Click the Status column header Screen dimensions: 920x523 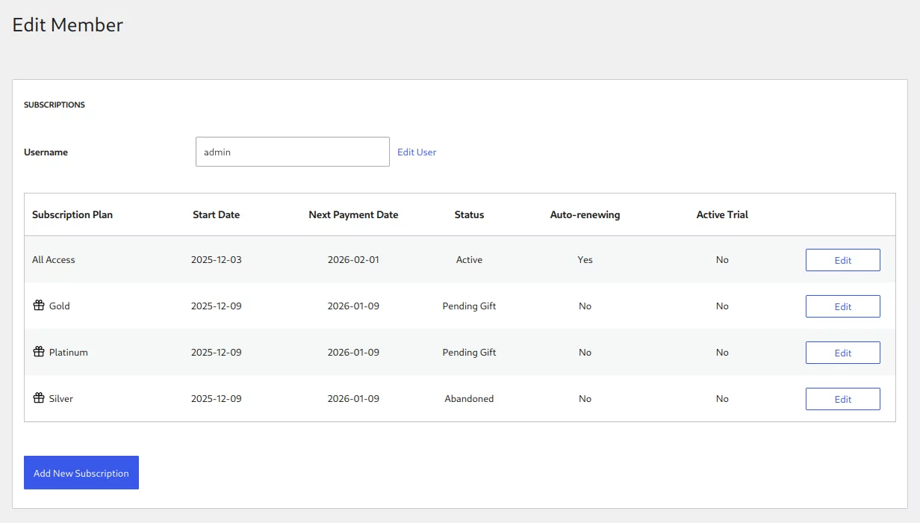tap(469, 214)
